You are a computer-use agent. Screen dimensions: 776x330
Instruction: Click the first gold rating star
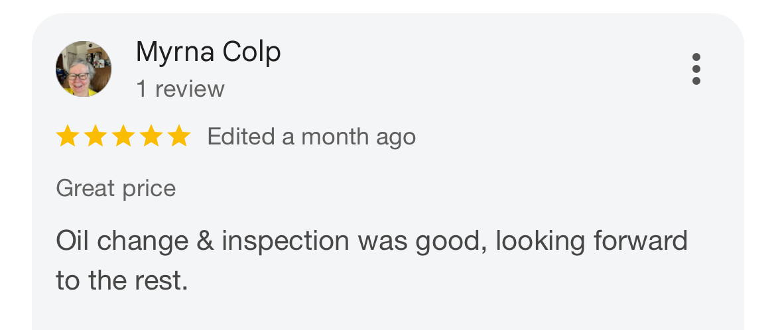tap(67, 137)
